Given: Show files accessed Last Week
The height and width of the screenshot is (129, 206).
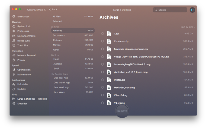Looking at the screenshot, I should pos(73,92).
